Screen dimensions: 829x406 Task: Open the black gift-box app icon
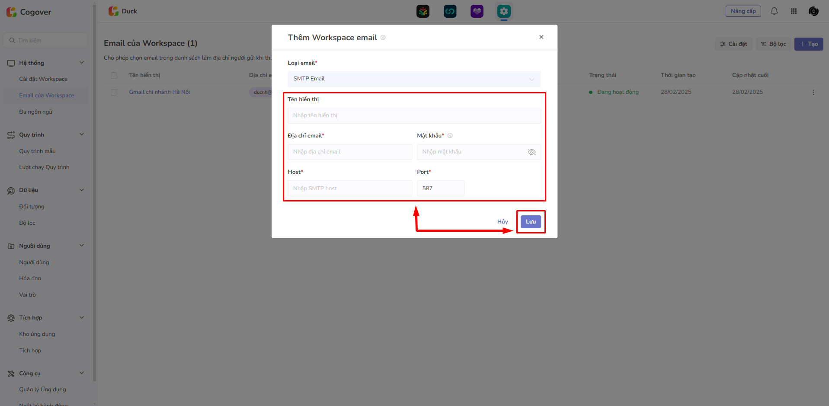423,11
